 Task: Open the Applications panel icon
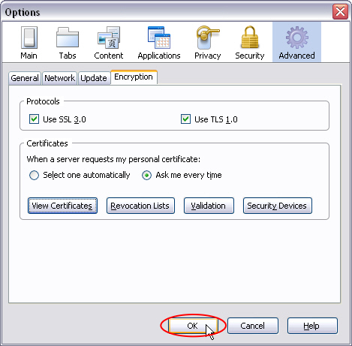click(x=159, y=43)
